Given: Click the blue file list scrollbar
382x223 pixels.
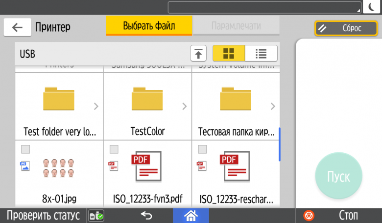Looking at the screenshot, I should tap(280, 144).
